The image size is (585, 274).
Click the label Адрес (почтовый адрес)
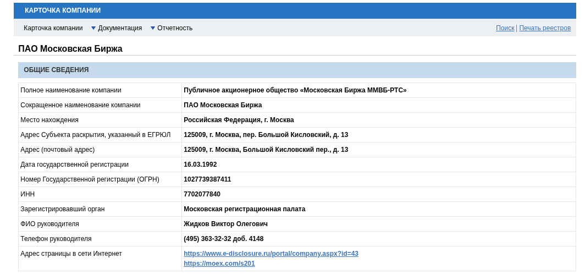(57, 150)
